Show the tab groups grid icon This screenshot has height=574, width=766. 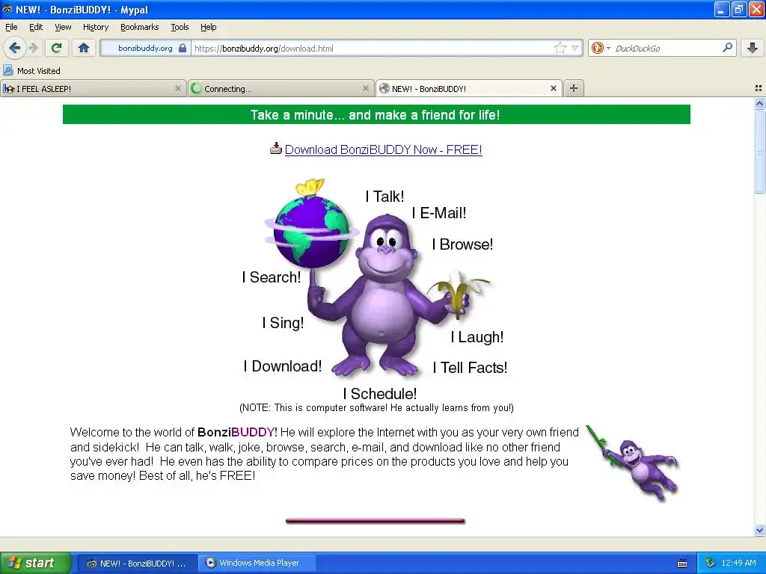(759, 88)
